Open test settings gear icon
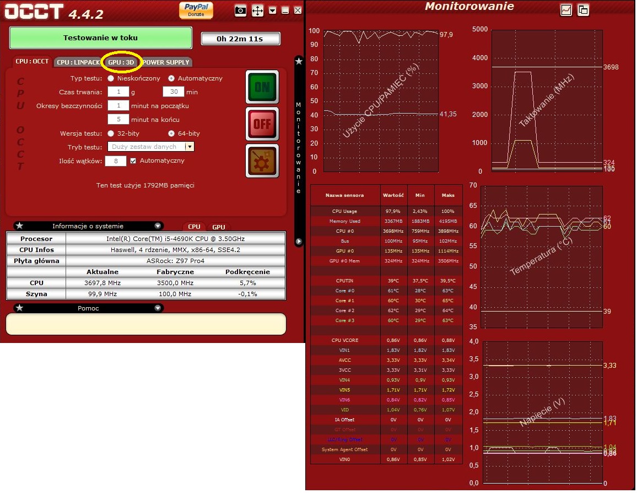 [262, 161]
